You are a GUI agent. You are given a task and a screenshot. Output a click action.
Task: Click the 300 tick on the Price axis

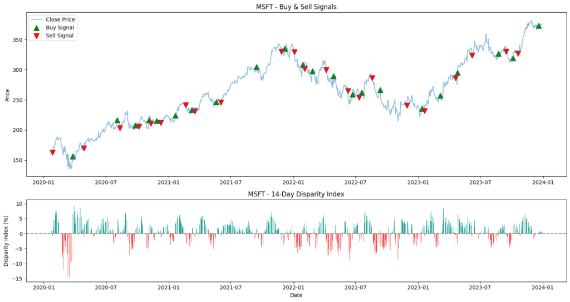(18, 70)
